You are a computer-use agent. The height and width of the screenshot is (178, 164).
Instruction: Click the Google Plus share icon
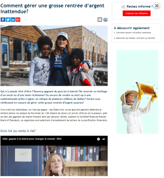(x=18, y=19)
